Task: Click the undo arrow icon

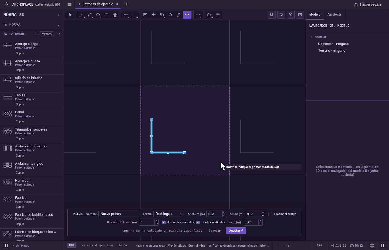Action: 281,15
